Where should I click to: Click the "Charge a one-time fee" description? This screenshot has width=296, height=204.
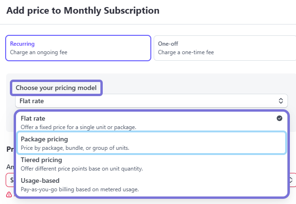(x=186, y=52)
